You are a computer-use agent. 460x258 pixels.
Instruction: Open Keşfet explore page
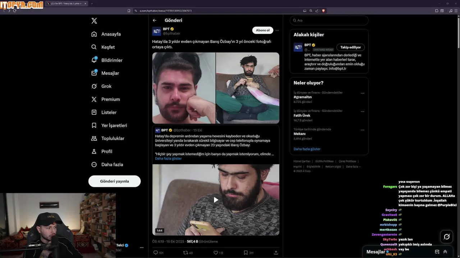(x=103, y=47)
